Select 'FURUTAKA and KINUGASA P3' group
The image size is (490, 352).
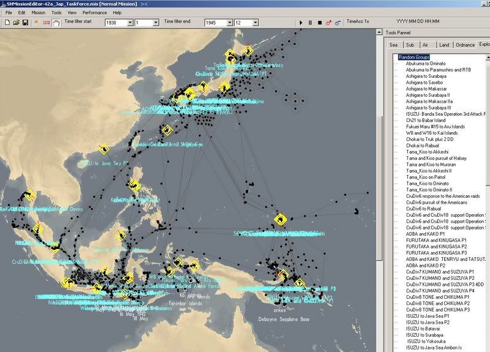tap(436, 253)
